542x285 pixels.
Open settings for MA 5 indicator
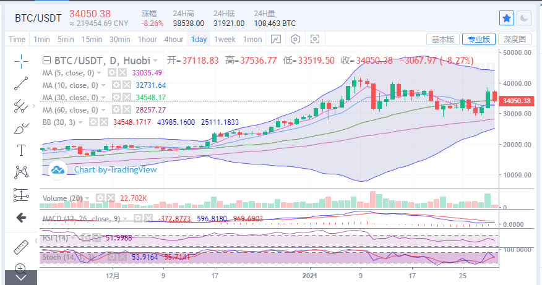pyautogui.click(x=111, y=72)
